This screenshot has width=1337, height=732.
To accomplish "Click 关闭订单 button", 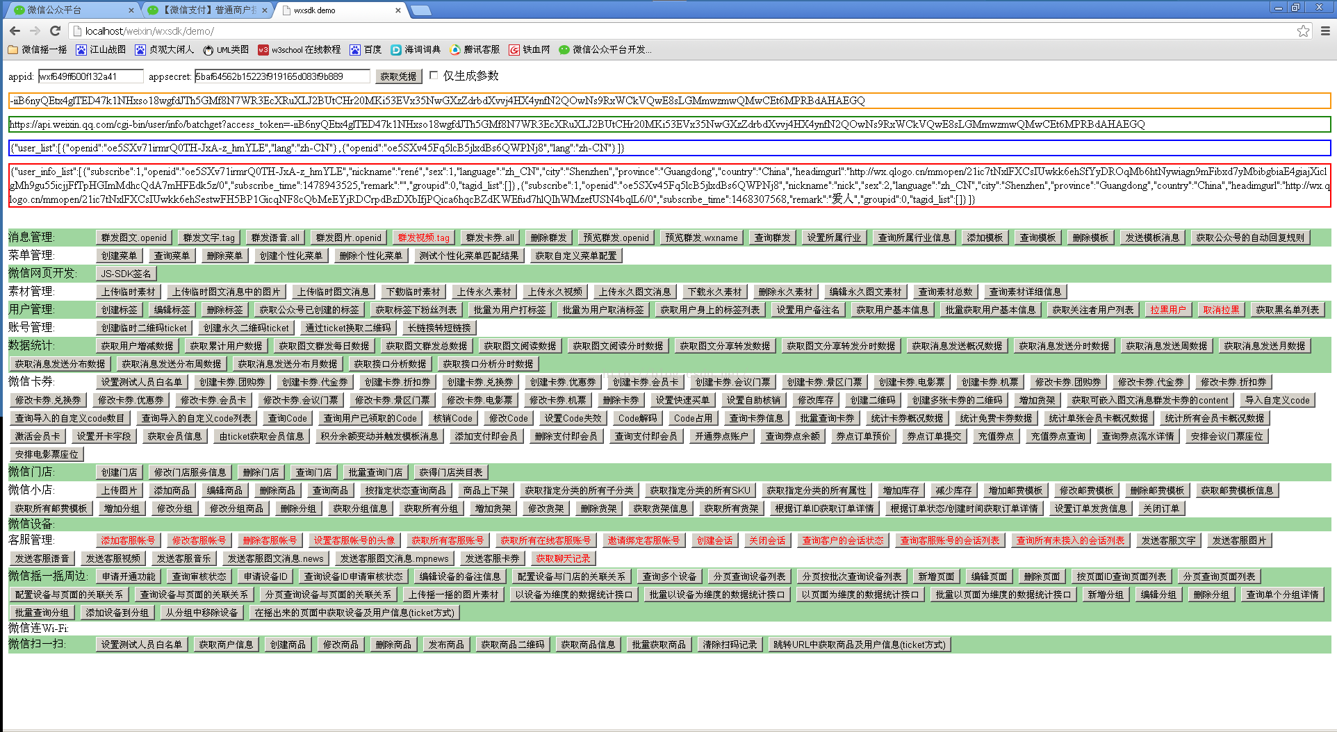I will (x=1161, y=508).
